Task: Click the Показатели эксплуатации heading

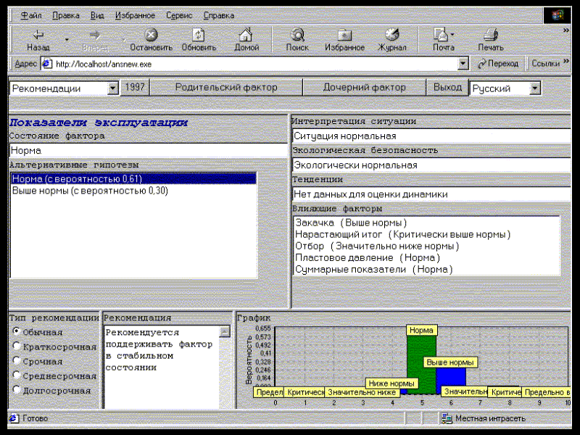Action: 99,123
